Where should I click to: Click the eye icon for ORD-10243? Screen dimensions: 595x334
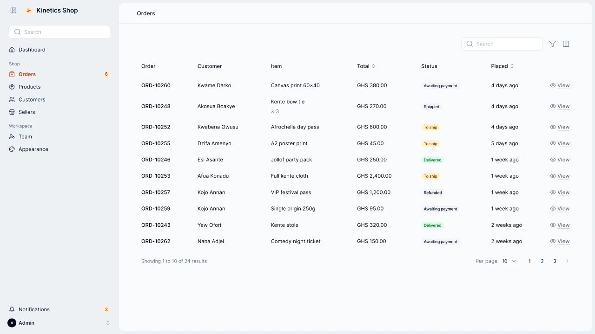553,225
